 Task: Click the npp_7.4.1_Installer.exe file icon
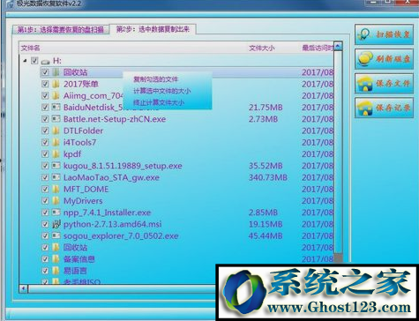56,213
